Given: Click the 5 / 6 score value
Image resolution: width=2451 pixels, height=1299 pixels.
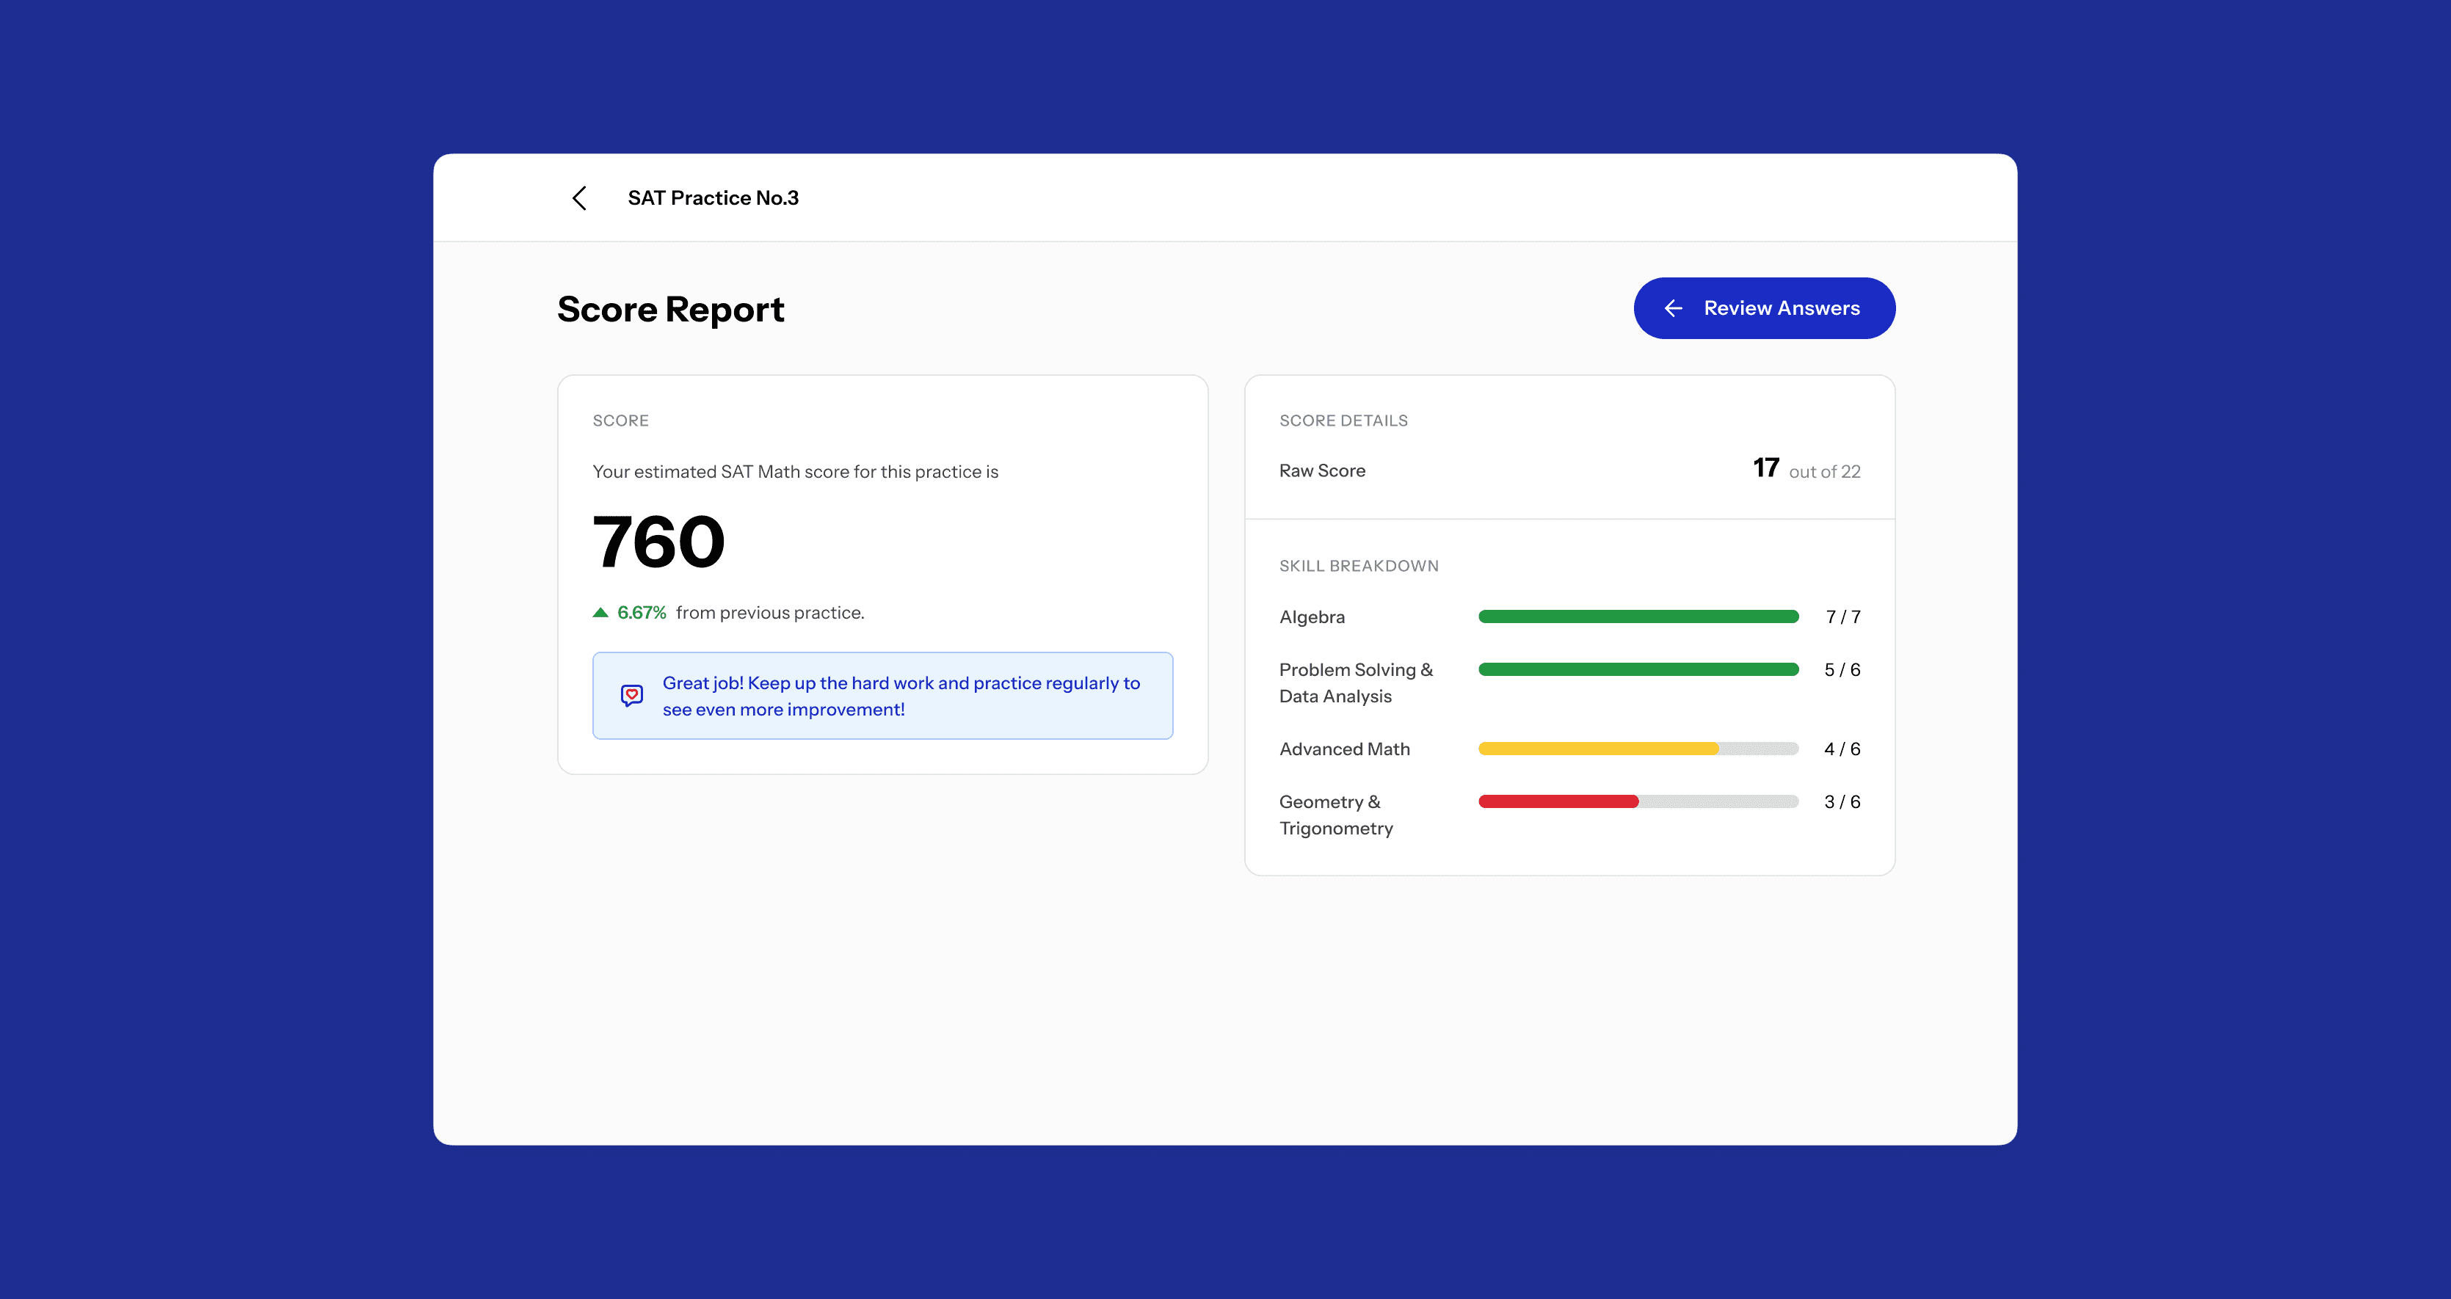Looking at the screenshot, I should tap(1842, 671).
